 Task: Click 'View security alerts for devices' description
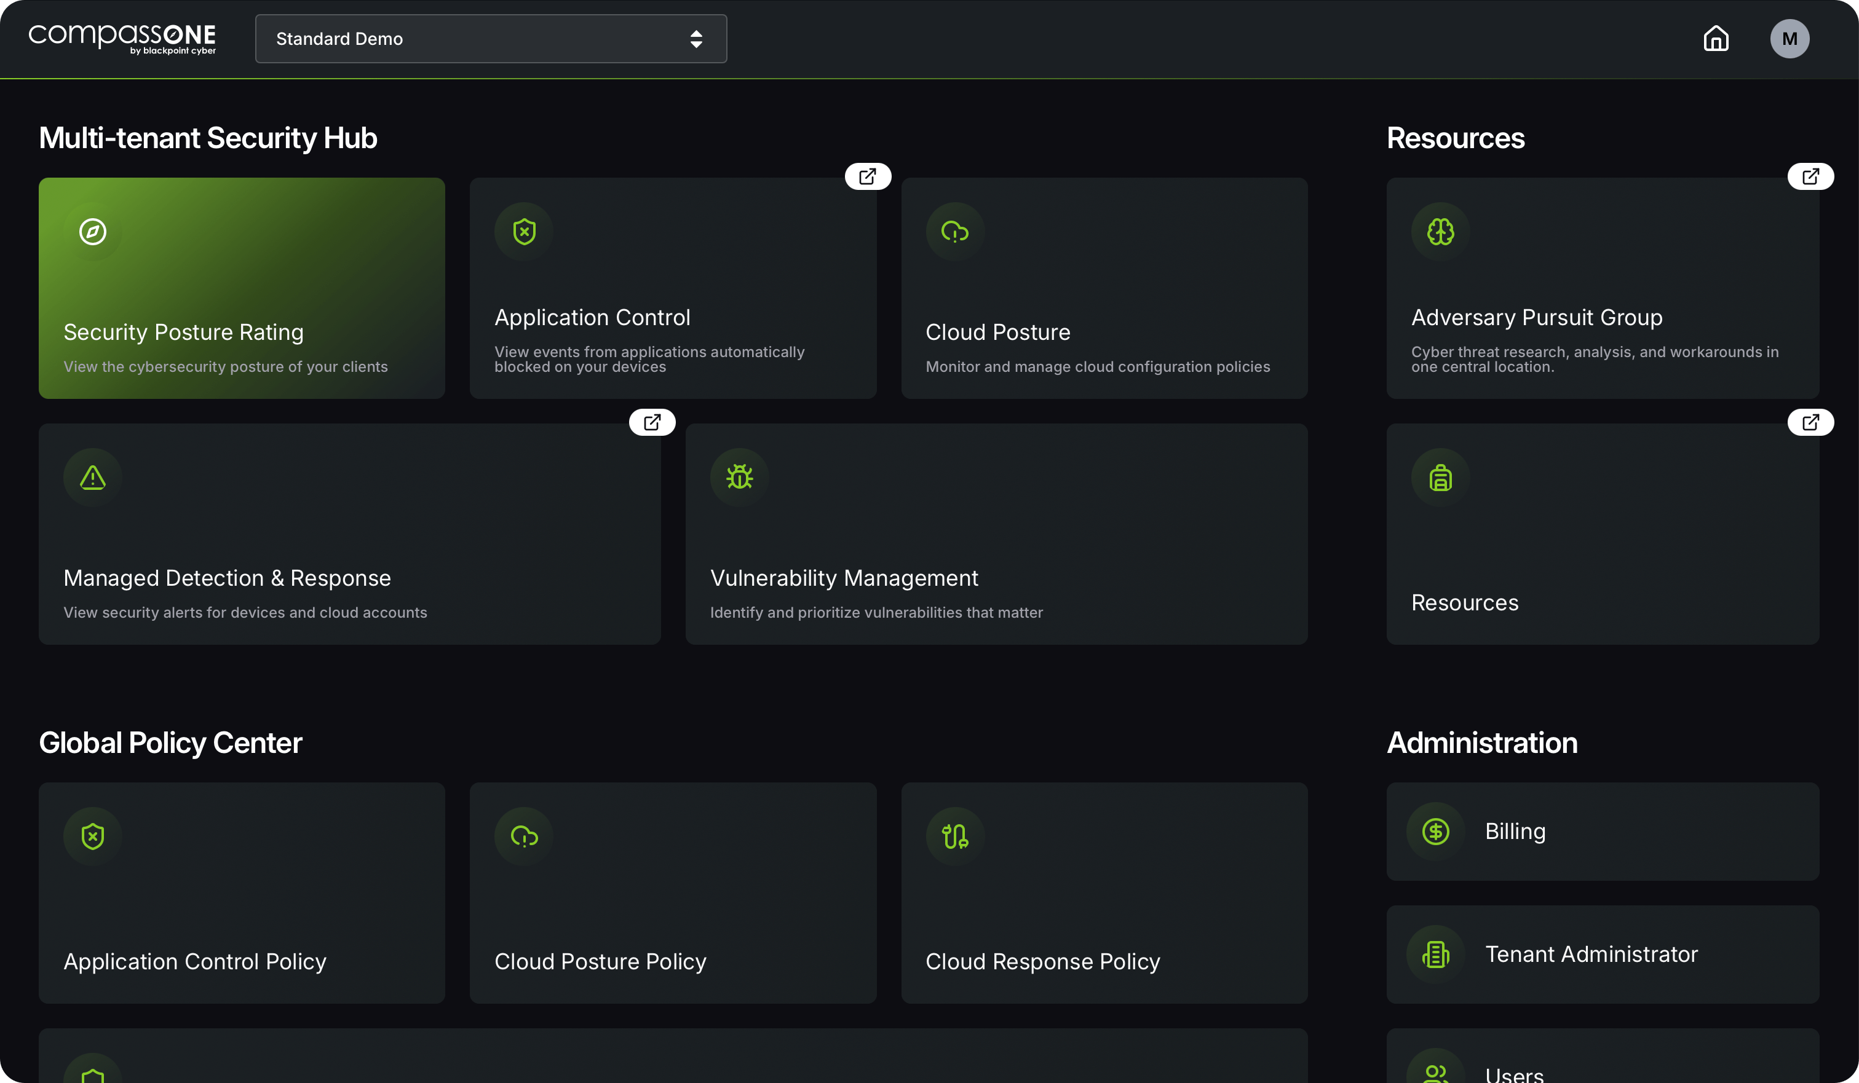(x=245, y=613)
